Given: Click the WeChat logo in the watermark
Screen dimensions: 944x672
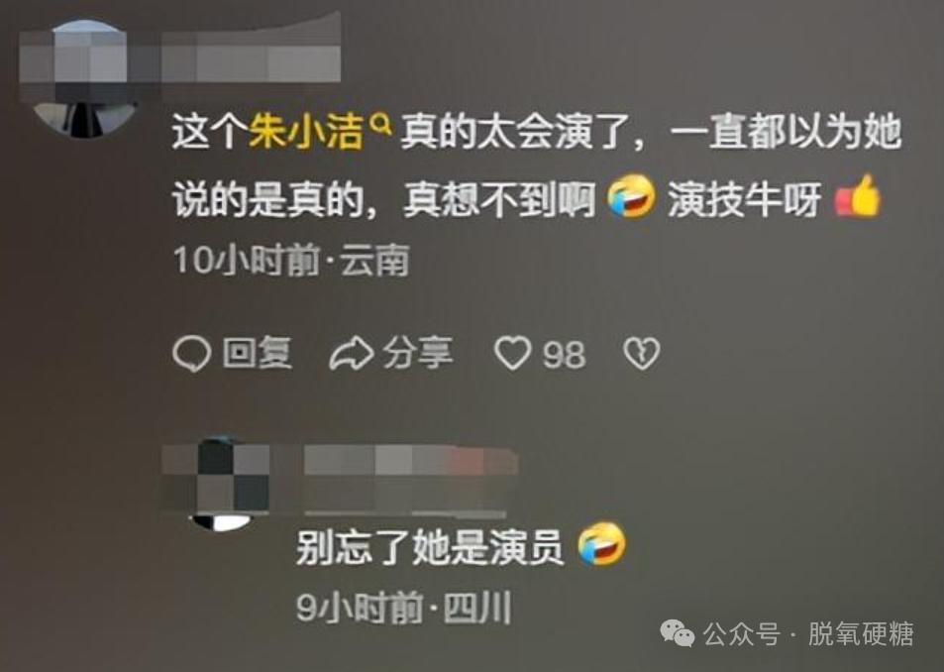Looking at the screenshot, I should 678,633.
